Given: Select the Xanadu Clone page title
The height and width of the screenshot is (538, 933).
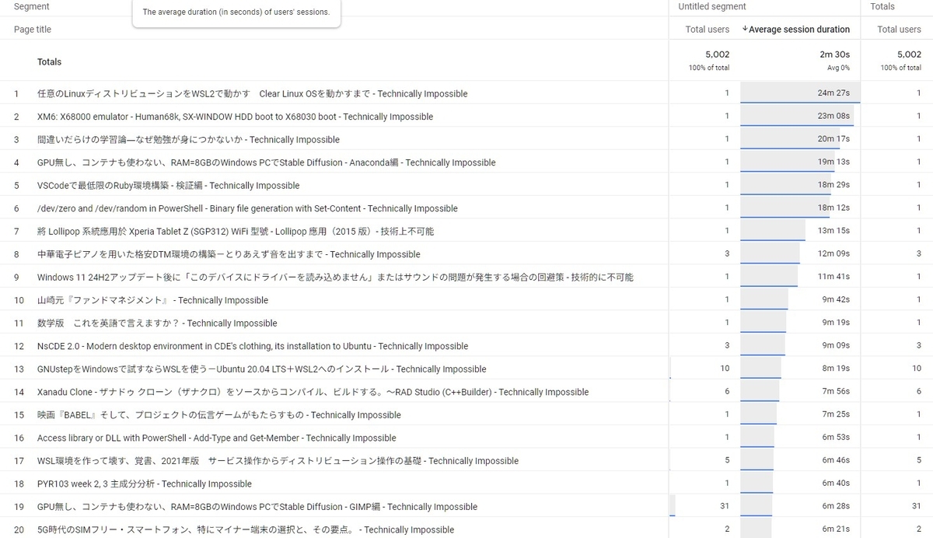Looking at the screenshot, I should click(313, 392).
